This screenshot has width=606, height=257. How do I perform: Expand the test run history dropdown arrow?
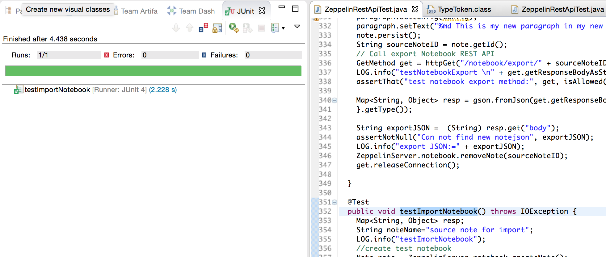283,28
